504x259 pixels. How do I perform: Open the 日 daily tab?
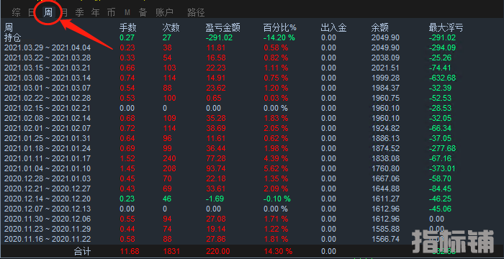click(x=31, y=12)
